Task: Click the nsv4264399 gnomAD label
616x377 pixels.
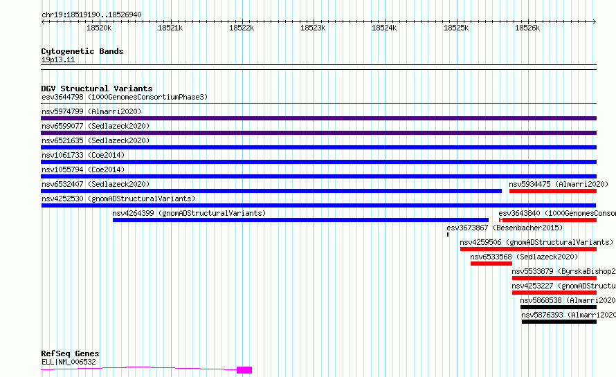Action: pyautogui.click(x=189, y=213)
